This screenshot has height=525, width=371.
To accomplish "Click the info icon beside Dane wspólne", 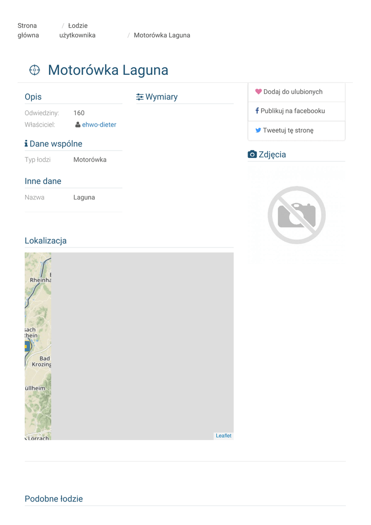I will (26, 144).
